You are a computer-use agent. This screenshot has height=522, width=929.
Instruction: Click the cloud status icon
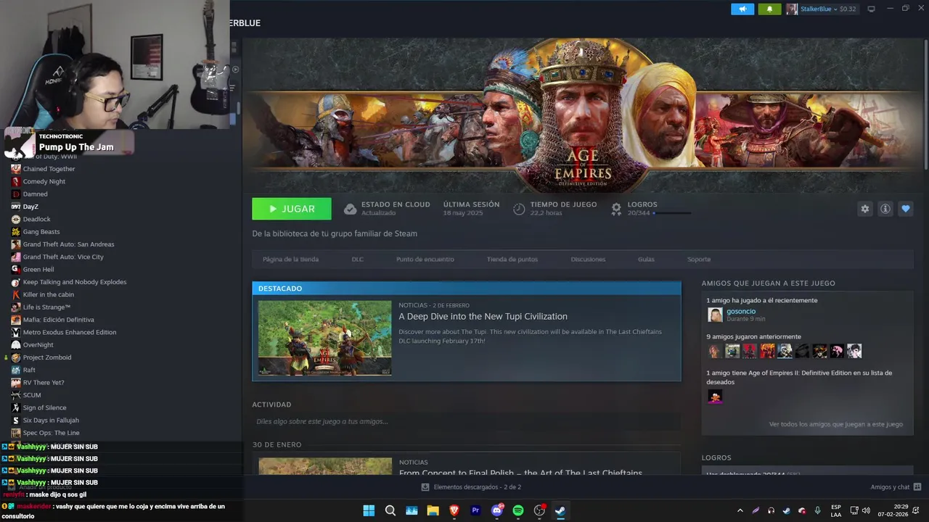coord(350,209)
